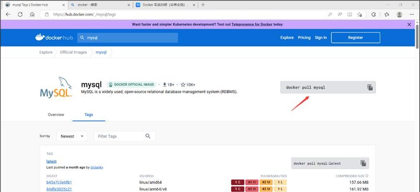Image resolution: width=420 pixels, height=192 pixels.
Task: Open the browser profile avatar
Action: point(399,15)
